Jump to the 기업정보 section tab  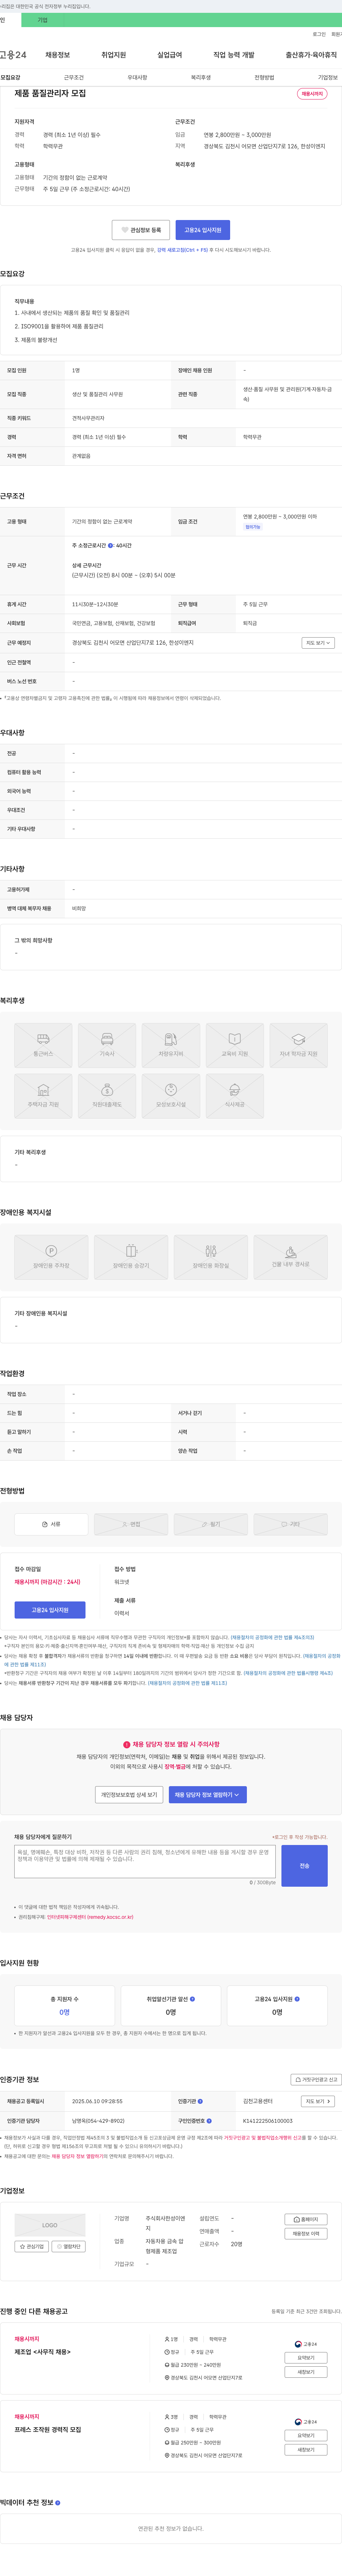pos(328,77)
